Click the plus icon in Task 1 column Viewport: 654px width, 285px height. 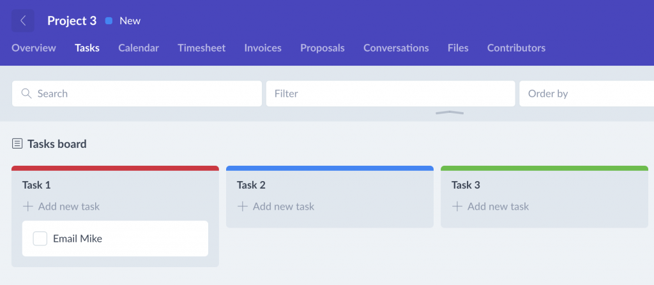pos(28,206)
